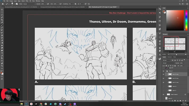The image size is (189, 106).
Task: Open the brush Mode dropdown
Action: pyautogui.click(x=29, y=4)
